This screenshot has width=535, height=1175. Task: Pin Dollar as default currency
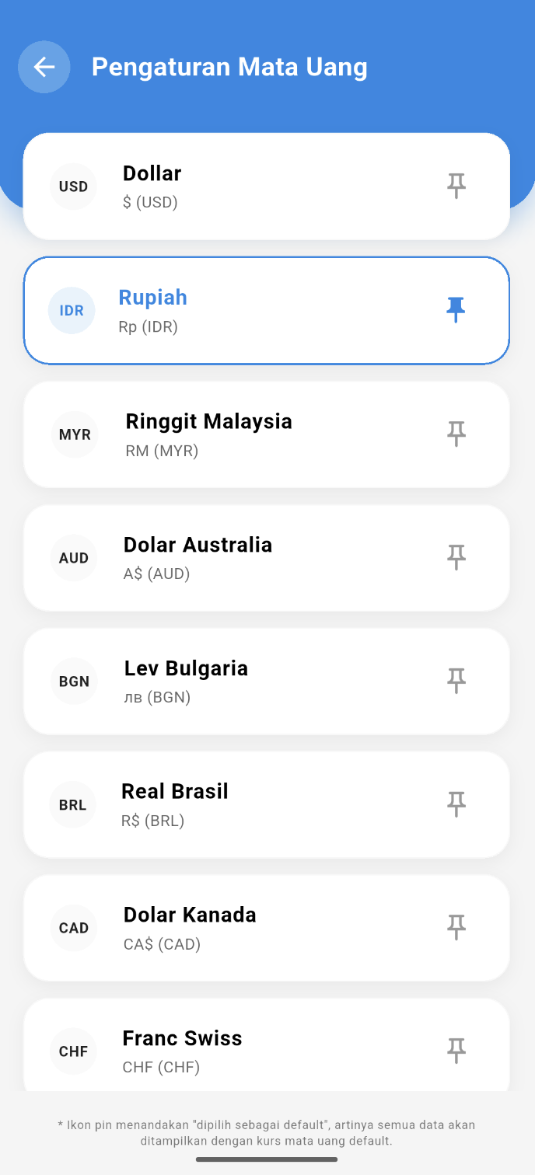(456, 186)
